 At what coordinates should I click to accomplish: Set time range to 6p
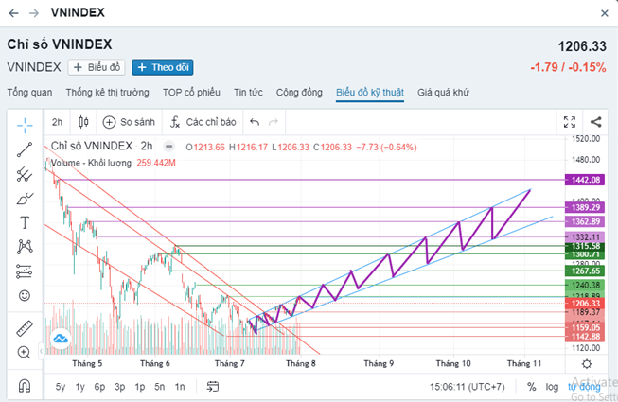coord(99,387)
